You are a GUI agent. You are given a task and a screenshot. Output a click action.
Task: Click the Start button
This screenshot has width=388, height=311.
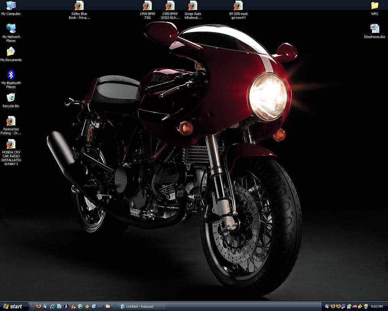(x=12, y=307)
